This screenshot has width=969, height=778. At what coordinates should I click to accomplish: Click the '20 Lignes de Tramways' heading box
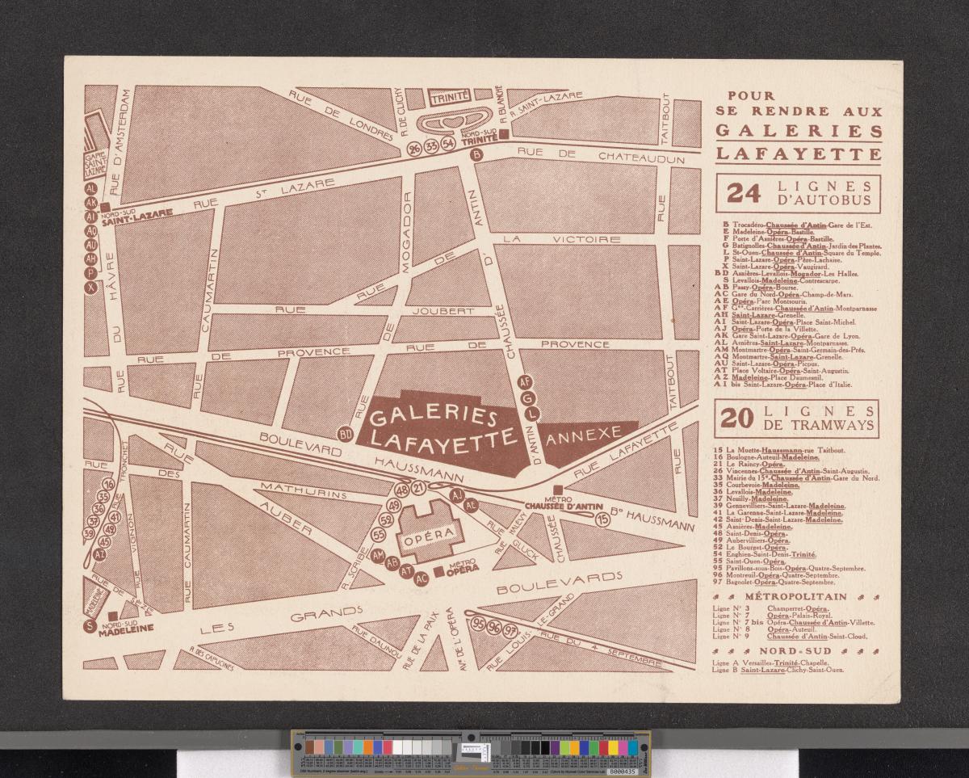[x=796, y=418]
